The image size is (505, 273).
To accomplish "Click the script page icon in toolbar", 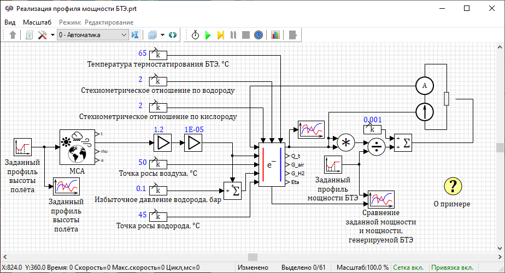I will click(30, 35).
